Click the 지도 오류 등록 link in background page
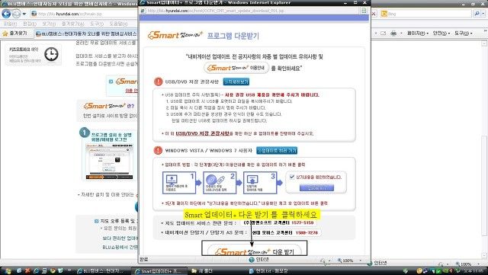 click(117, 221)
